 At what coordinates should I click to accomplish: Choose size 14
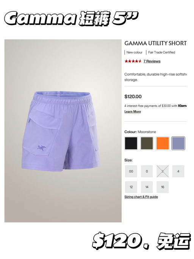(147, 187)
